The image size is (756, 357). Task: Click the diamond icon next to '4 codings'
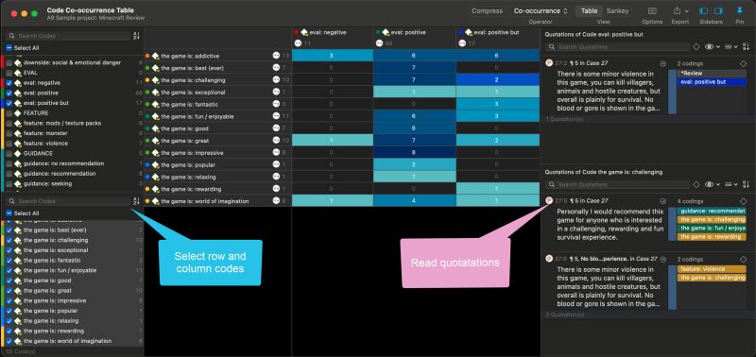click(743, 201)
